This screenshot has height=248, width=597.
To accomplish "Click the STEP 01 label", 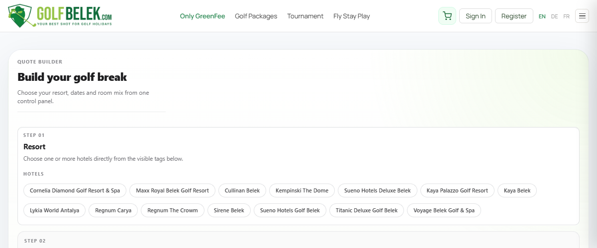I will (34, 135).
